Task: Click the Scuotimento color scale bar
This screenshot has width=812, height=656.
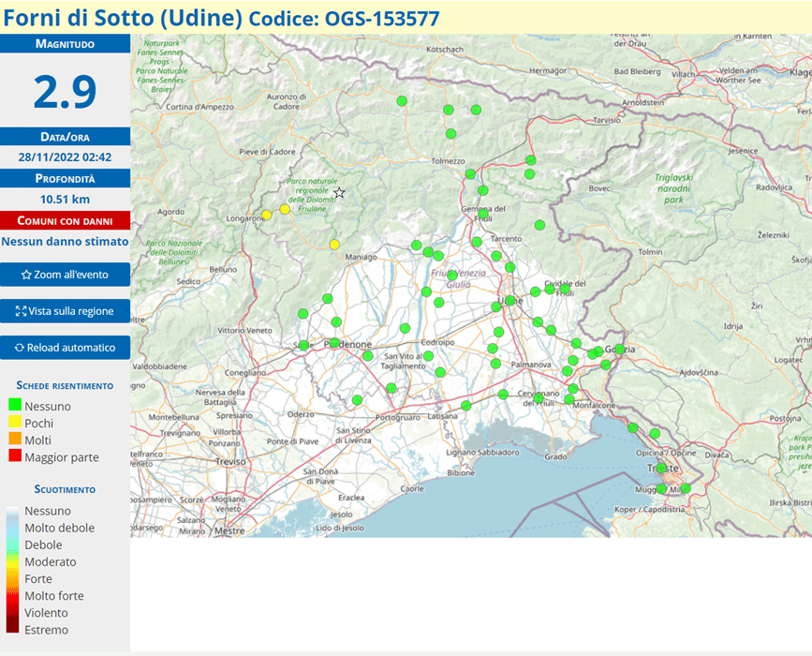Action: tap(11, 571)
